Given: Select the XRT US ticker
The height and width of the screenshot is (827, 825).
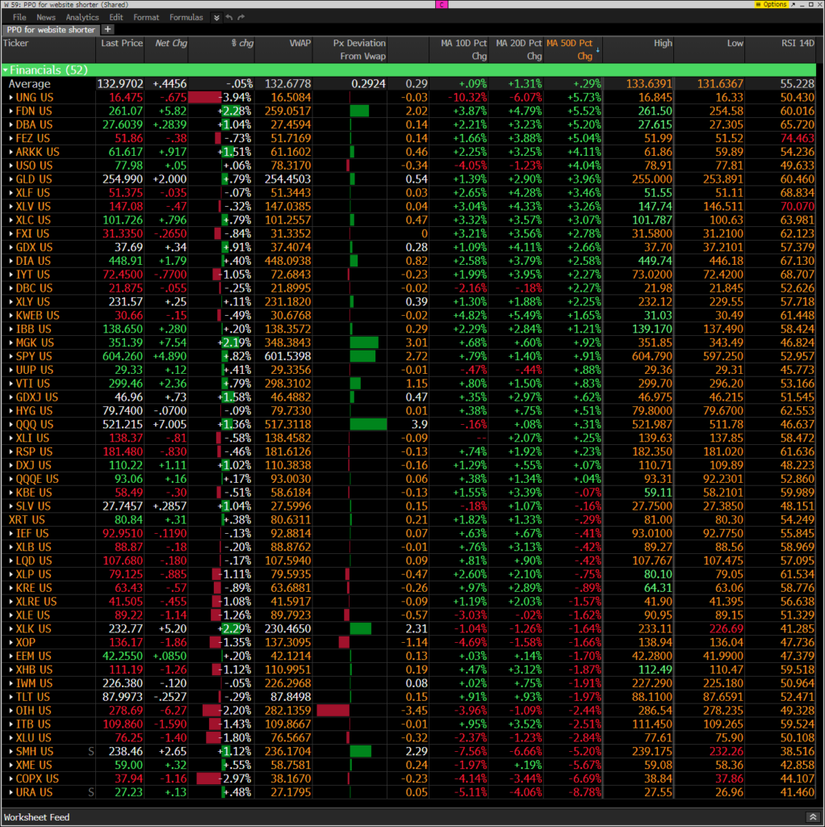Looking at the screenshot, I should 27,520.
